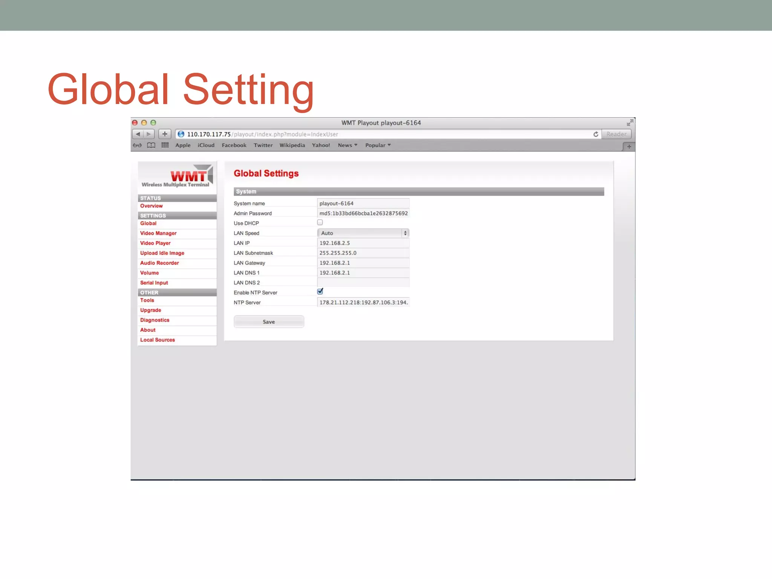
Task: Open the Diagnostics page
Action: click(155, 320)
